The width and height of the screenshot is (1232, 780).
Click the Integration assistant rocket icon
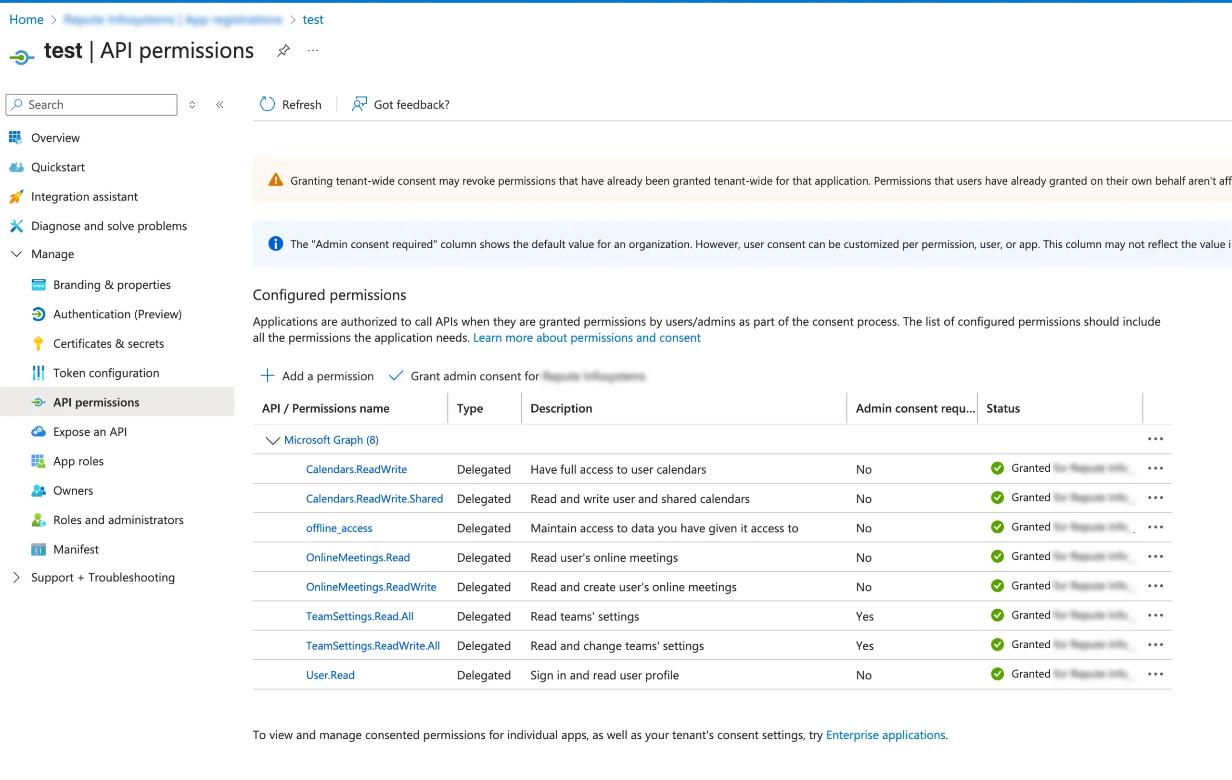click(16, 197)
